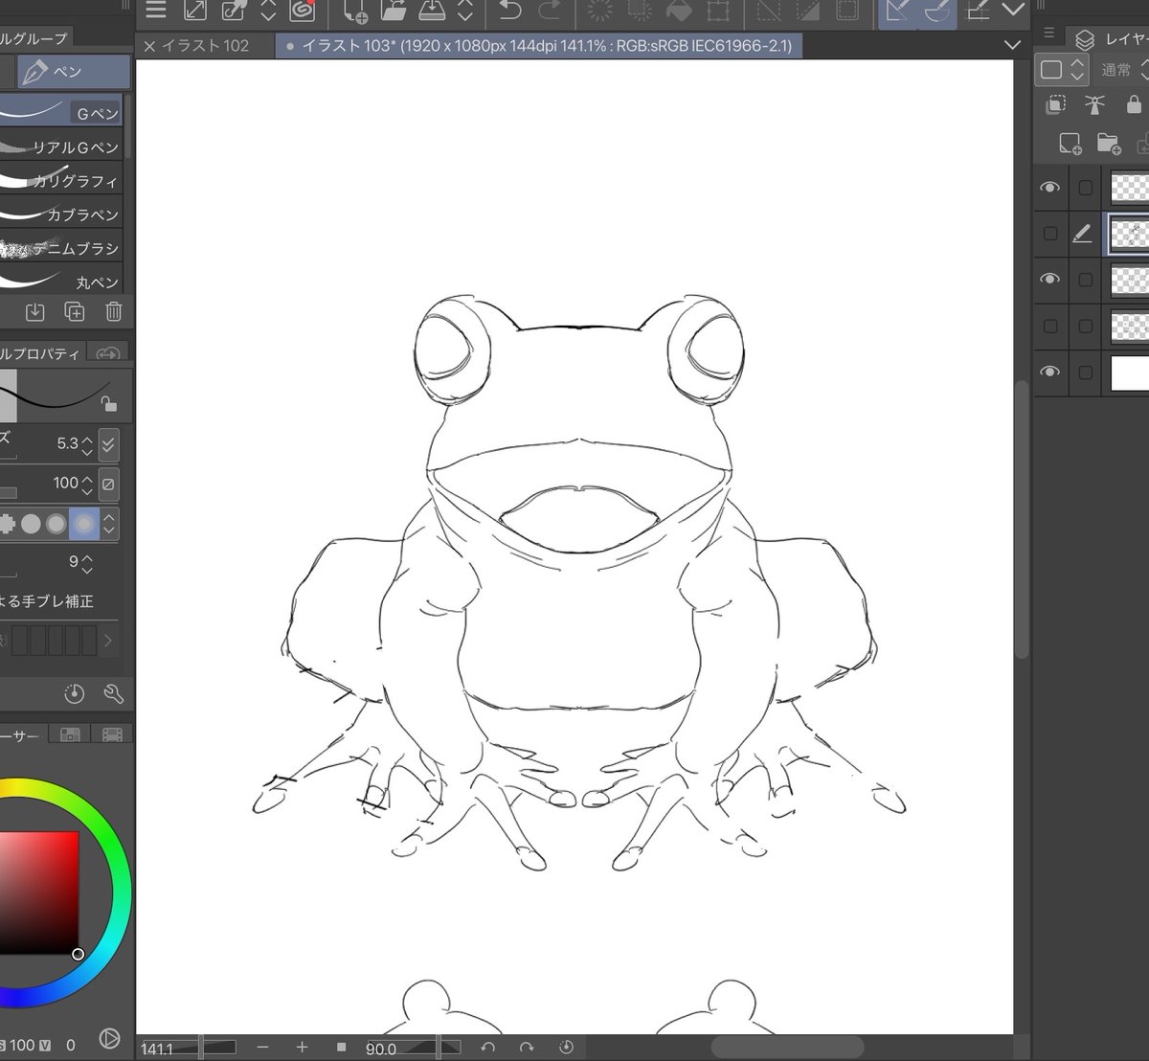Adjust brush size stepper at 5.3
The height and width of the screenshot is (1061, 1149).
click(x=87, y=444)
